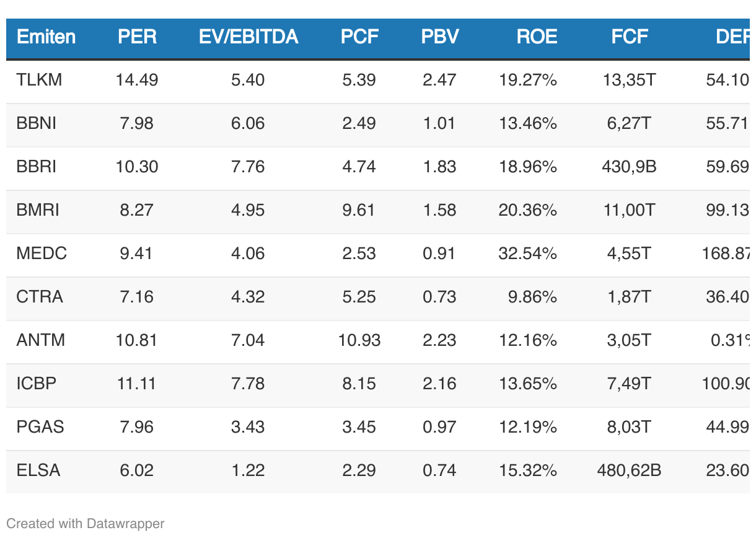Select the MEDC row label
The width and height of the screenshot is (756, 538).
[x=42, y=254]
